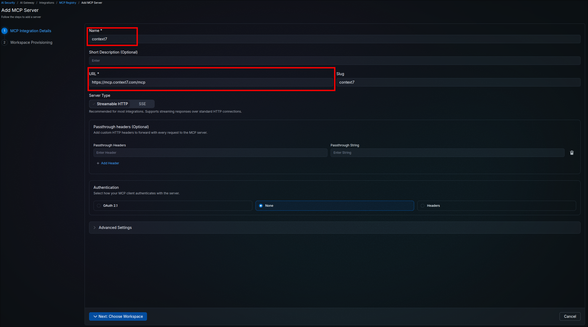
Task: Go to AI Gateway breadcrumb
Action: (x=27, y=3)
